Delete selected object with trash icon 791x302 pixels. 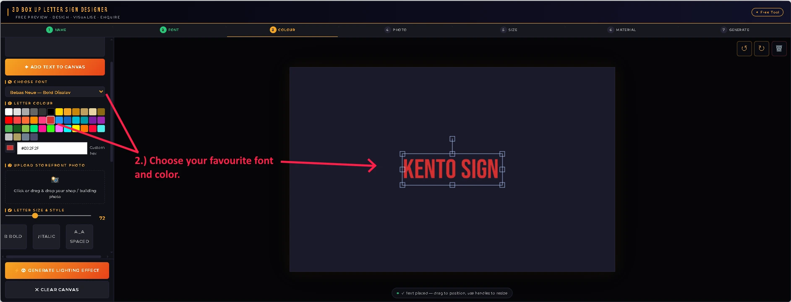(779, 48)
